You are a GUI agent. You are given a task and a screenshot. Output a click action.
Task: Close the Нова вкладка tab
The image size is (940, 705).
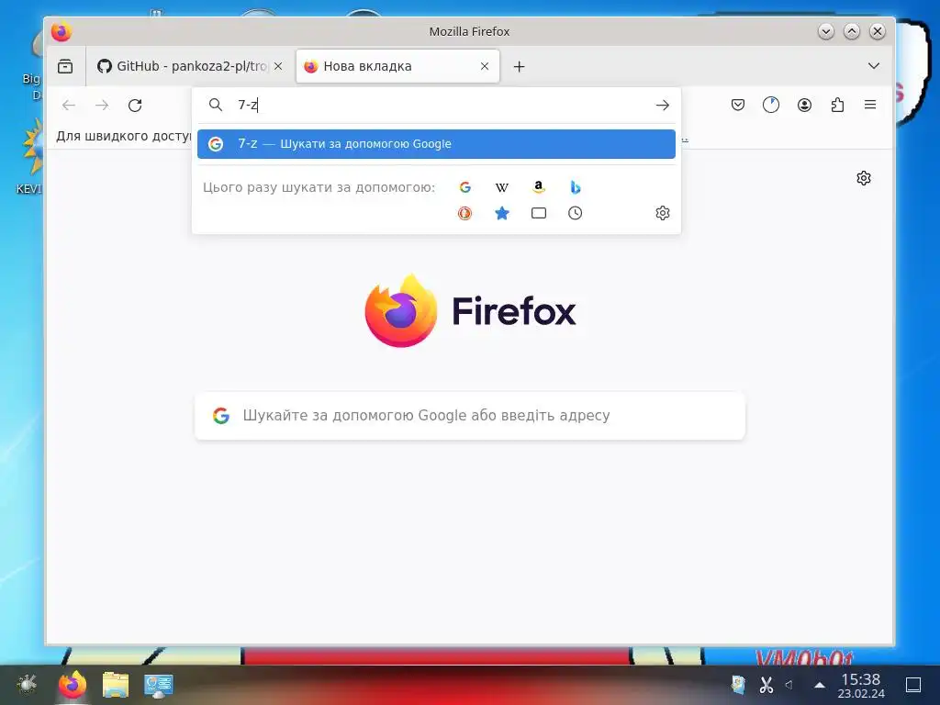click(x=485, y=66)
